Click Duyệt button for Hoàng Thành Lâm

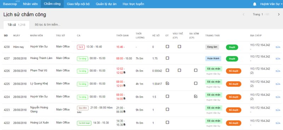(232, 59)
